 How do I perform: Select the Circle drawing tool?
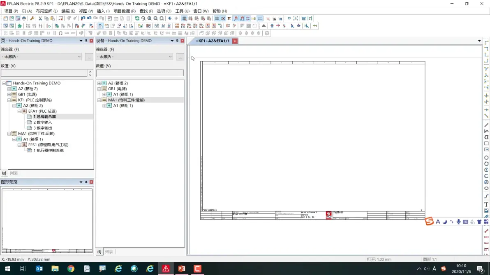point(486,158)
